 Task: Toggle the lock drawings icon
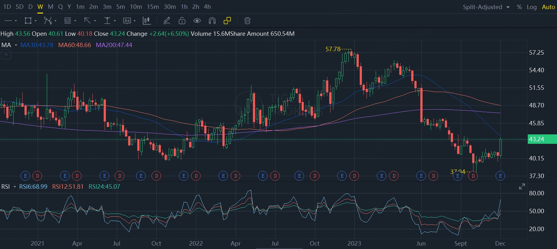[x=182, y=21]
